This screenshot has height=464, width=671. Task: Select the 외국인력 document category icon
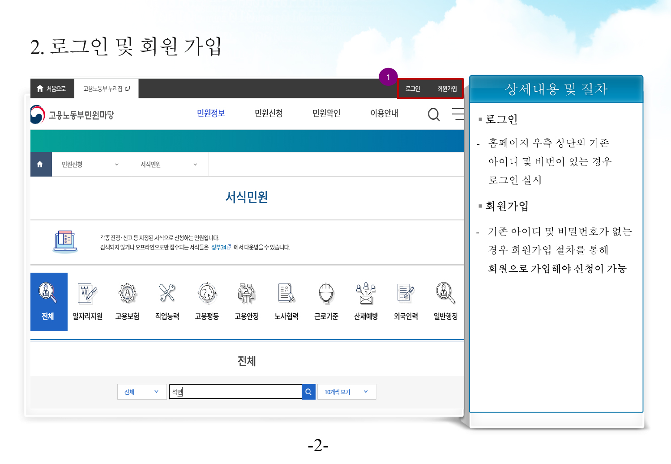[x=406, y=293]
